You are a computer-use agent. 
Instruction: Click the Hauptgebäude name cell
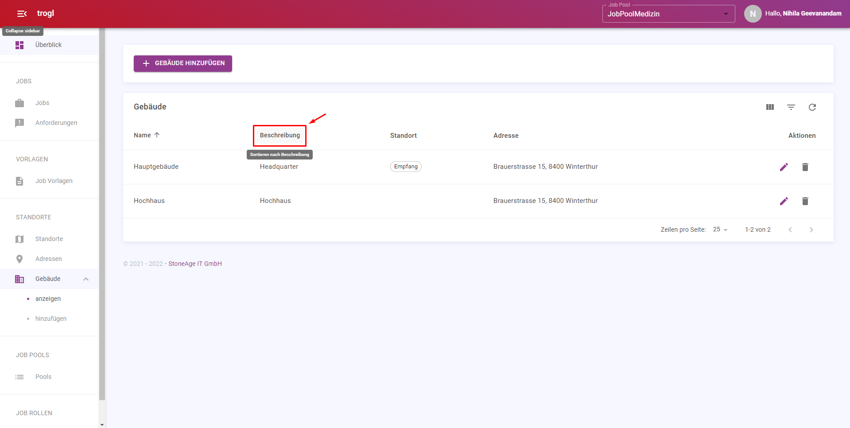pos(156,167)
